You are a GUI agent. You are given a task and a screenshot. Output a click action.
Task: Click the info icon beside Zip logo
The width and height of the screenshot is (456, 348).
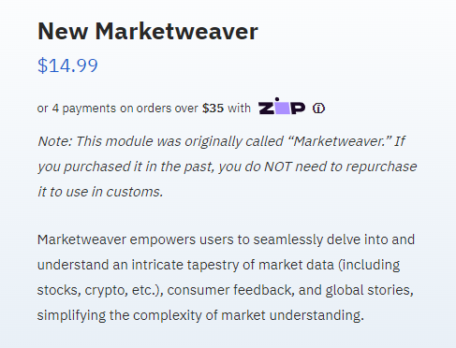coord(318,109)
